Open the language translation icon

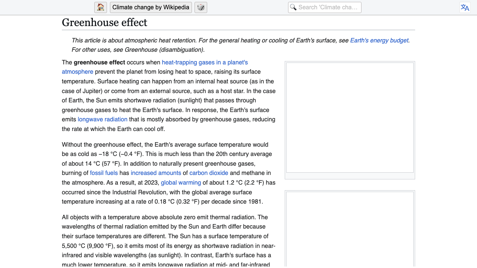(x=465, y=7)
